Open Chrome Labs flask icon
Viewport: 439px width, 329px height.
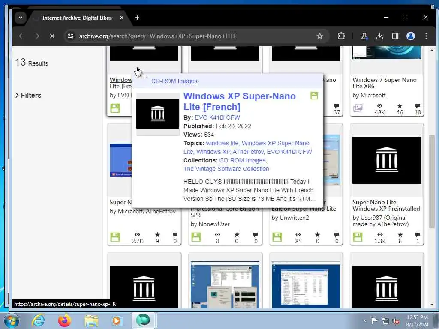point(364,36)
